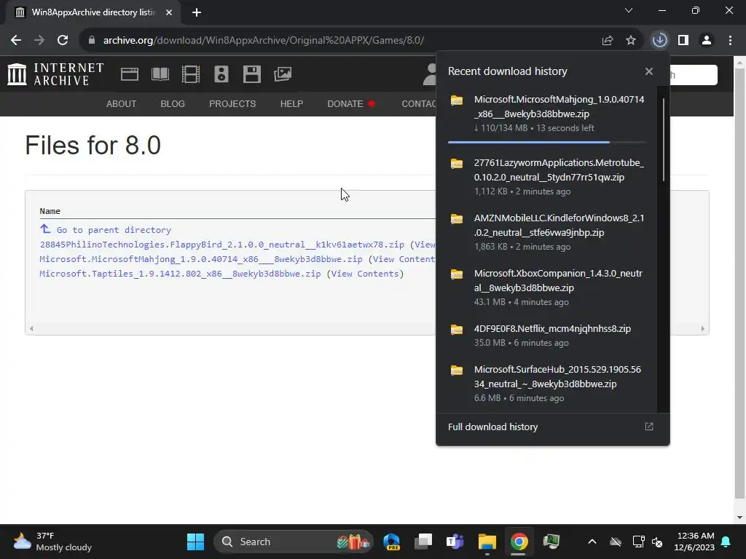Open Internet Archive software floppy icon
This screenshot has width=746, height=559.
(x=251, y=74)
